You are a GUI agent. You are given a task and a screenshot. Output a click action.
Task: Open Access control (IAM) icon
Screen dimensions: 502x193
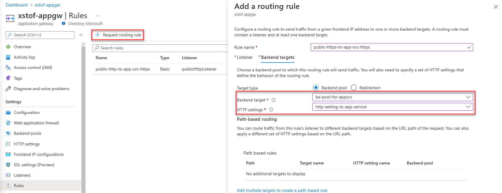pos(8,68)
